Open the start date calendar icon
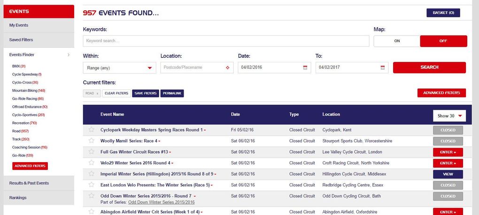 pos(305,67)
